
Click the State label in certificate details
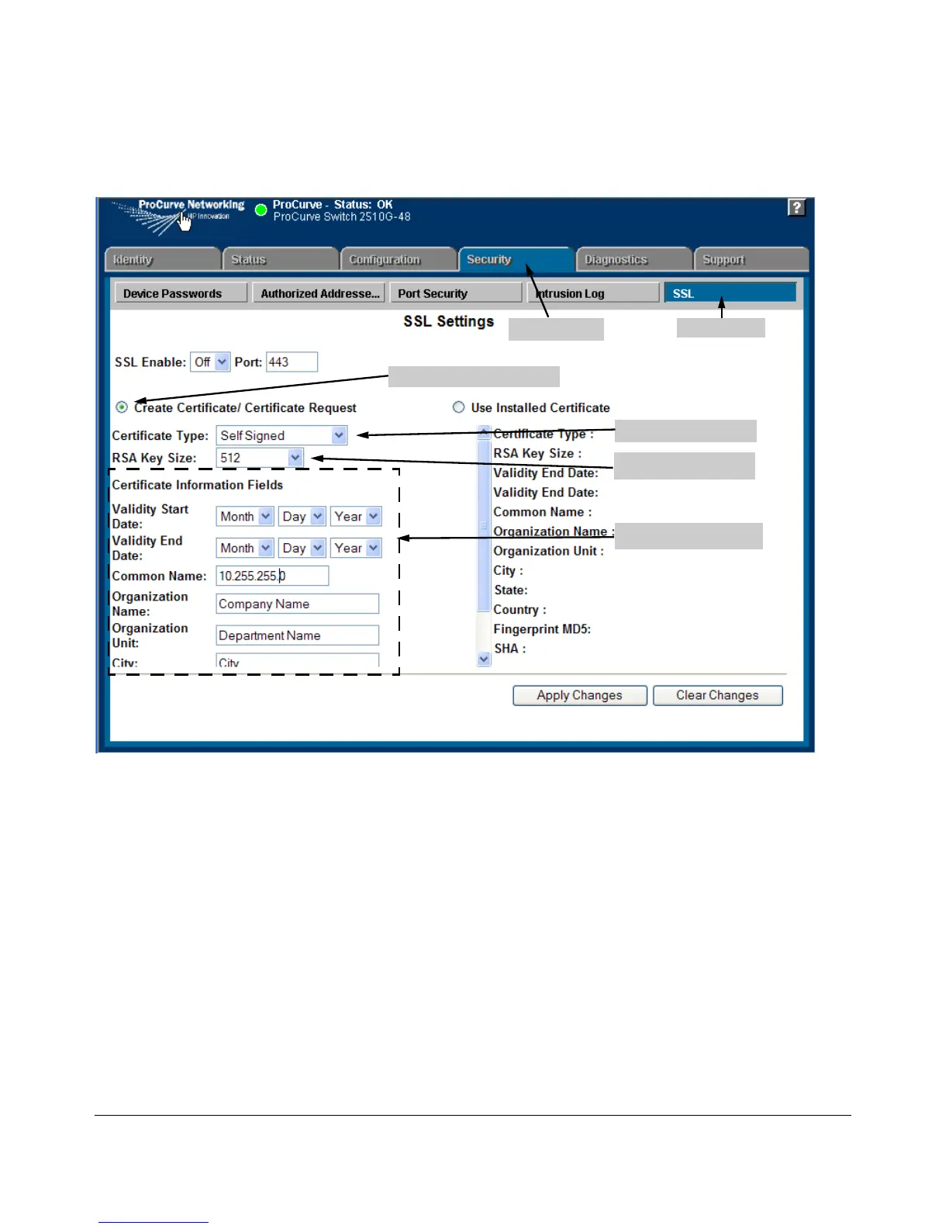coord(511,590)
